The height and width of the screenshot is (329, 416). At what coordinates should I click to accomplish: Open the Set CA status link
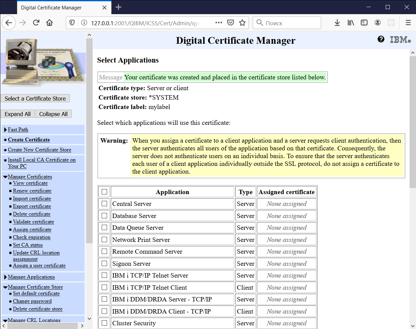point(28,245)
